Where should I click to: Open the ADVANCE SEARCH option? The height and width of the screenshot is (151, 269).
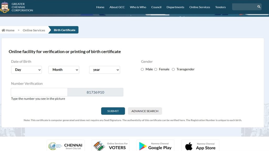145,111
